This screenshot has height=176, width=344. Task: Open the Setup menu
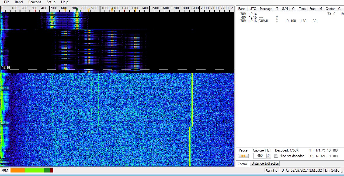click(51, 2)
